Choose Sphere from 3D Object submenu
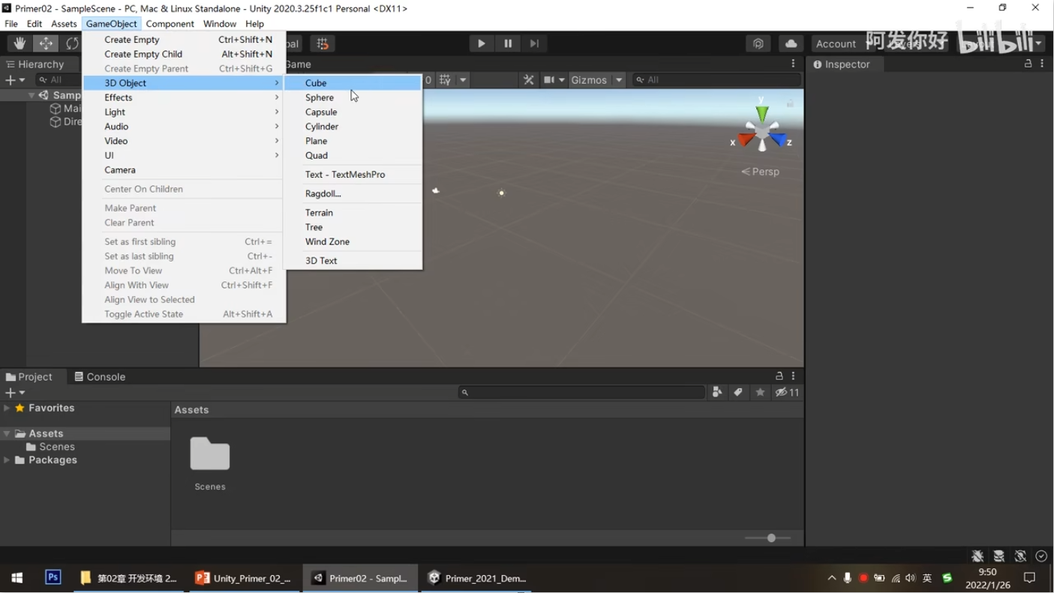Viewport: 1054px width, 593px height. tap(353, 97)
